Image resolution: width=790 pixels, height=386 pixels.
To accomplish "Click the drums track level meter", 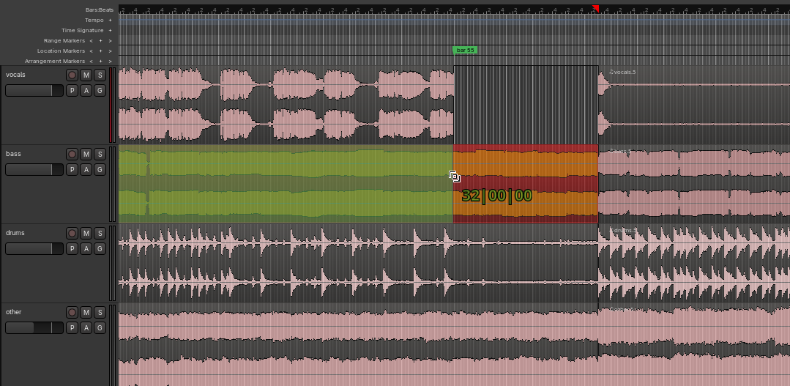I will (x=112, y=263).
